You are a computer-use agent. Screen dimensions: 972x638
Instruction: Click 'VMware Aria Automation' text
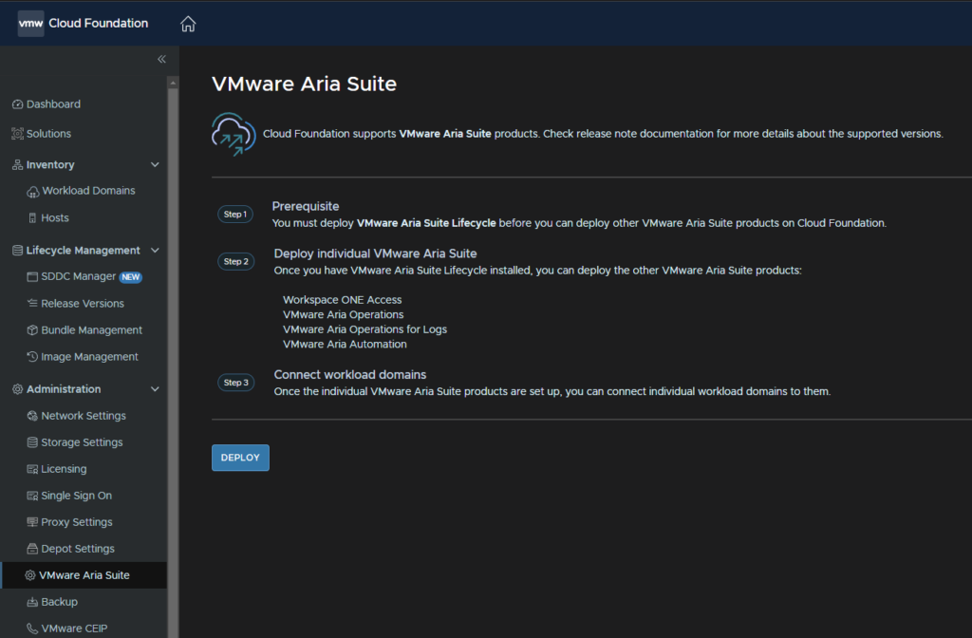point(345,344)
